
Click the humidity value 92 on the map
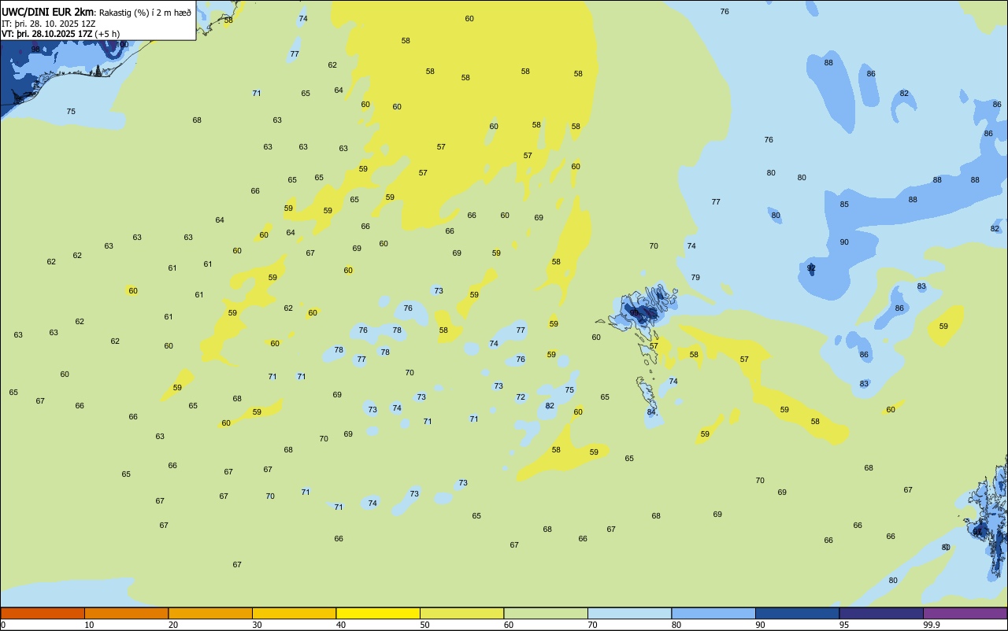pos(811,268)
